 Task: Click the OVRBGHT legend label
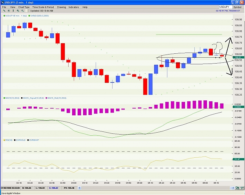[34, 140]
